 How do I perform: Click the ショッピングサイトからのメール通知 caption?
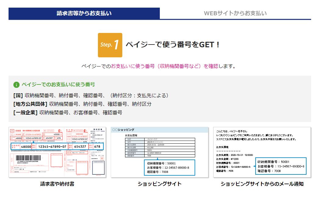click(262, 184)
